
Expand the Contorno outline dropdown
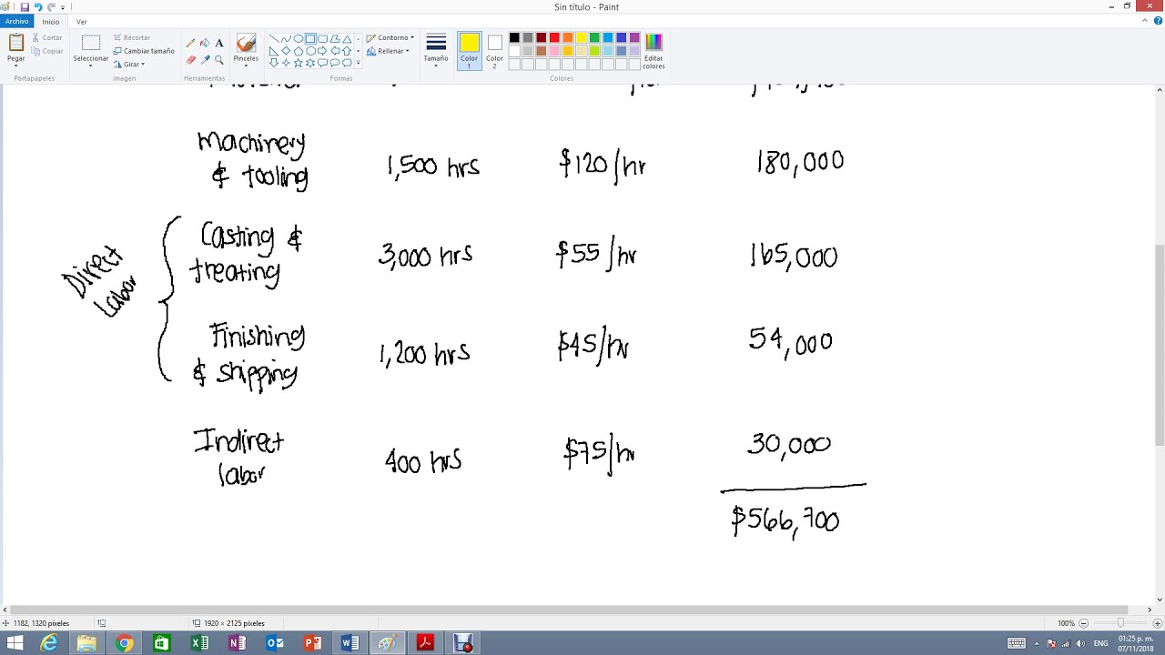[x=390, y=38]
